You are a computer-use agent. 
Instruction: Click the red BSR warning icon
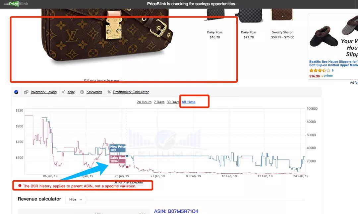click(x=20, y=186)
